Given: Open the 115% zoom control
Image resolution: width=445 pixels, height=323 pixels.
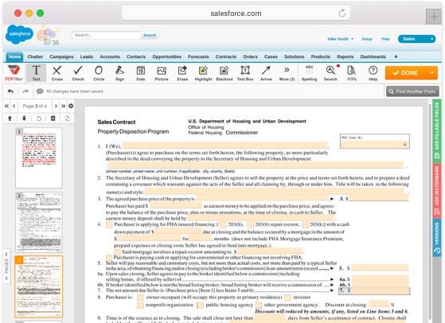Looking at the screenshot, I should pos(352,73).
